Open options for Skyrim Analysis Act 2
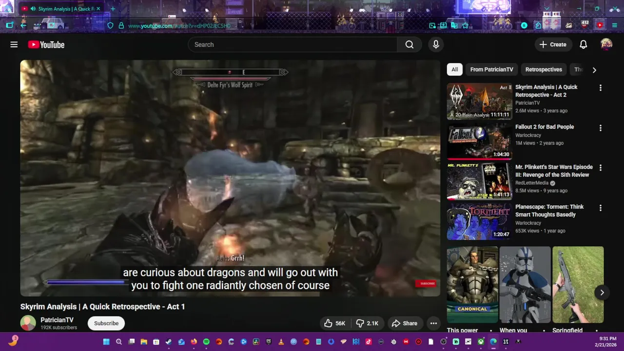This screenshot has height=351, width=624. click(x=600, y=88)
